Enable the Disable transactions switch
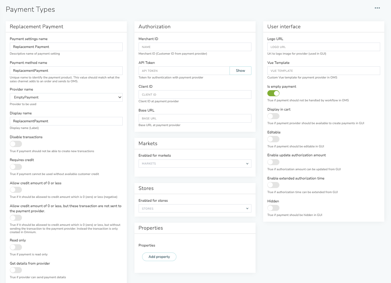Image resolution: width=391 pixels, height=283 pixels. (x=16, y=144)
